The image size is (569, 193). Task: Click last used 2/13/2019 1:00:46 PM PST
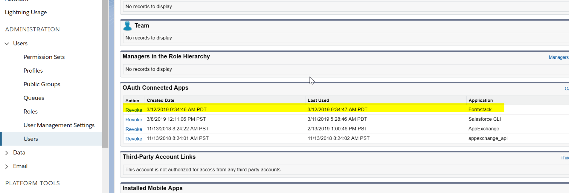(337, 129)
